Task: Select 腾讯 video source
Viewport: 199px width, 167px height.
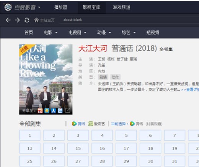Action: (x=78, y=124)
